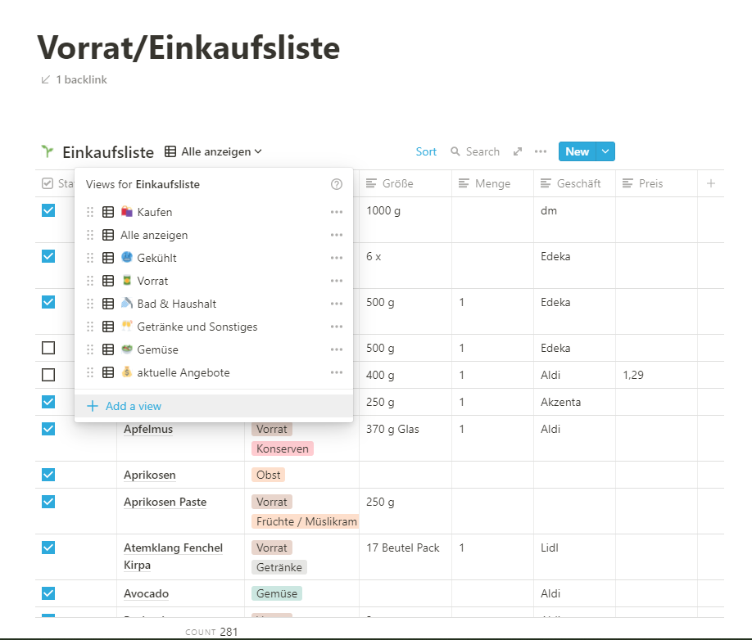The height and width of the screenshot is (640, 752).
Task: Click the drag handle beside Vorrat view
Action: [x=90, y=281]
